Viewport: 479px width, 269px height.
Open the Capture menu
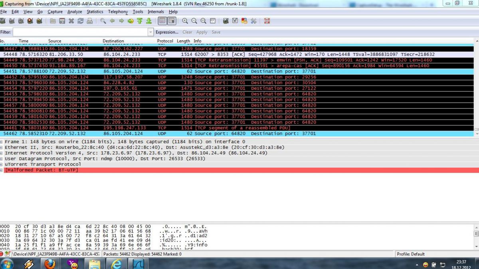(x=55, y=12)
